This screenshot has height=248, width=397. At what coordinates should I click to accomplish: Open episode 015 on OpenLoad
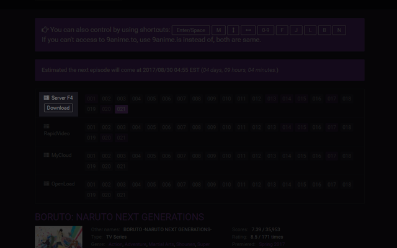[x=302, y=185]
